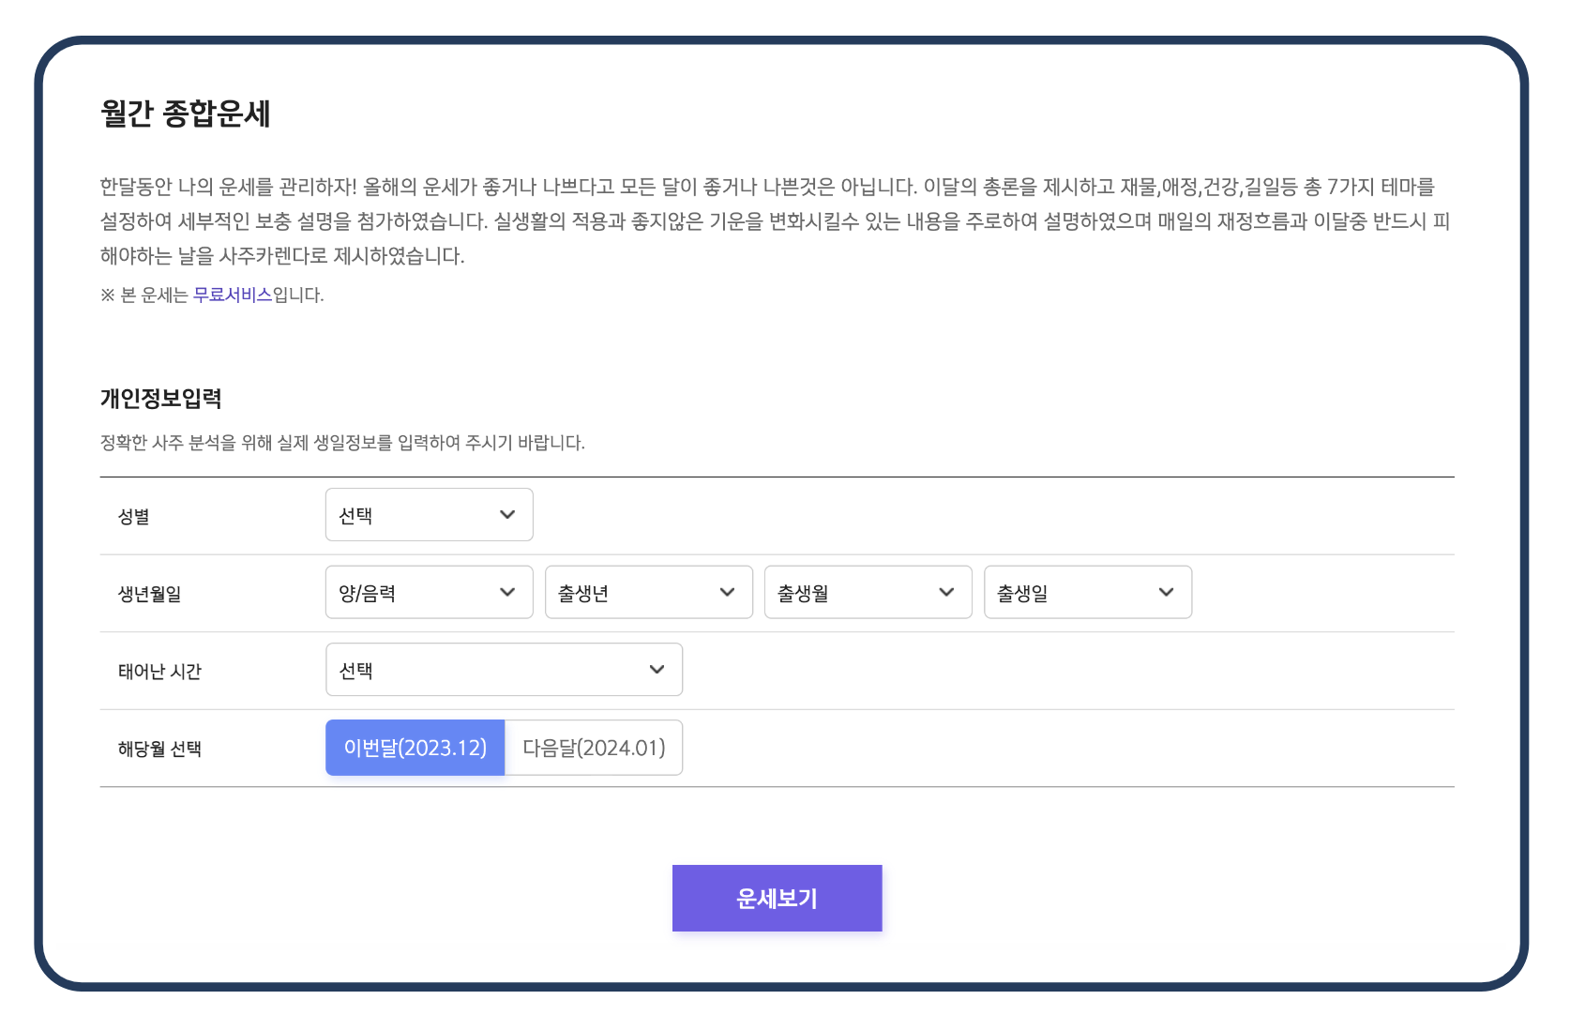Open the 무료서비스 free service link
This screenshot has width=1570, height=1015.
click(233, 295)
